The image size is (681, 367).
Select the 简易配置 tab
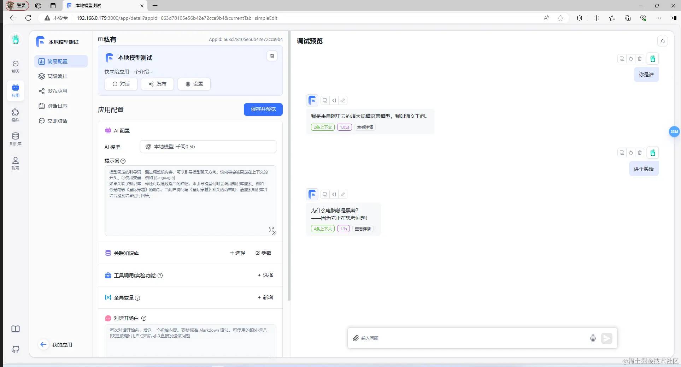61,61
